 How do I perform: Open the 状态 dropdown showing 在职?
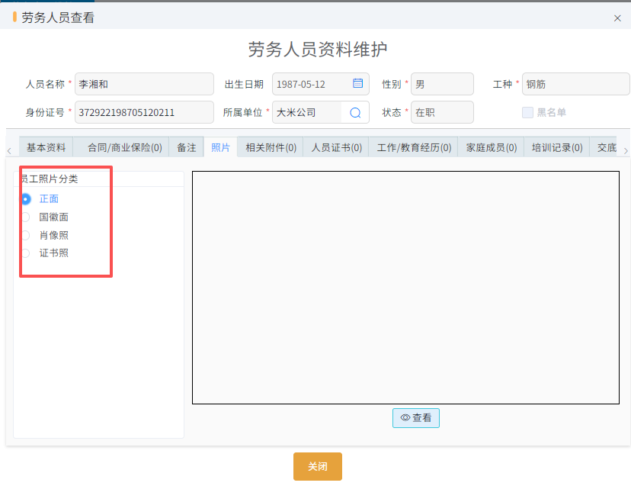click(442, 112)
